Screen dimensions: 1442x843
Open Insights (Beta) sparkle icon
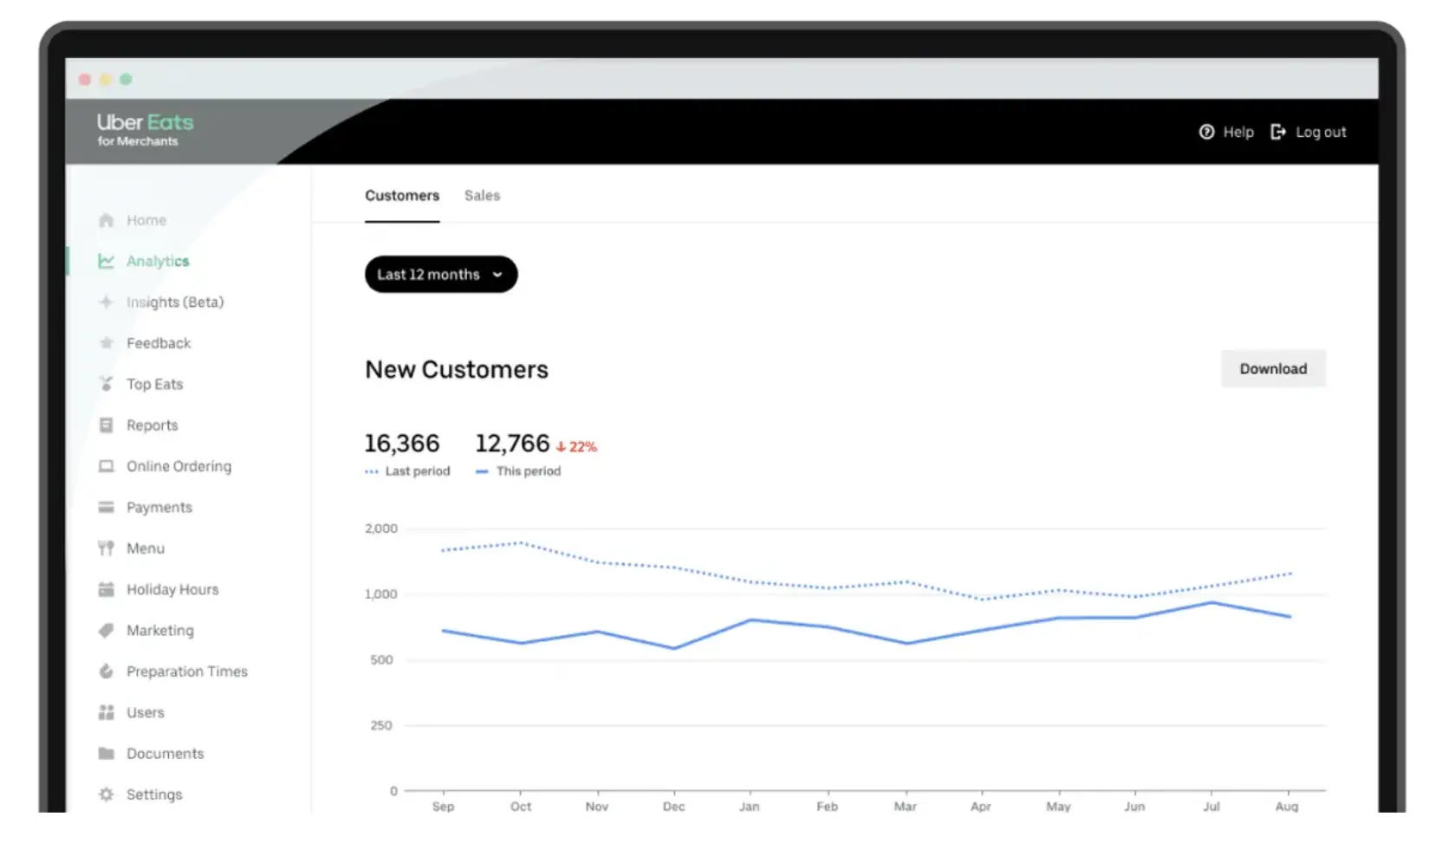pyautogui.click(x=106, y=302)
